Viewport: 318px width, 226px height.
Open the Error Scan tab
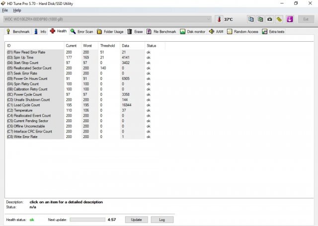(x=81, y=31)
